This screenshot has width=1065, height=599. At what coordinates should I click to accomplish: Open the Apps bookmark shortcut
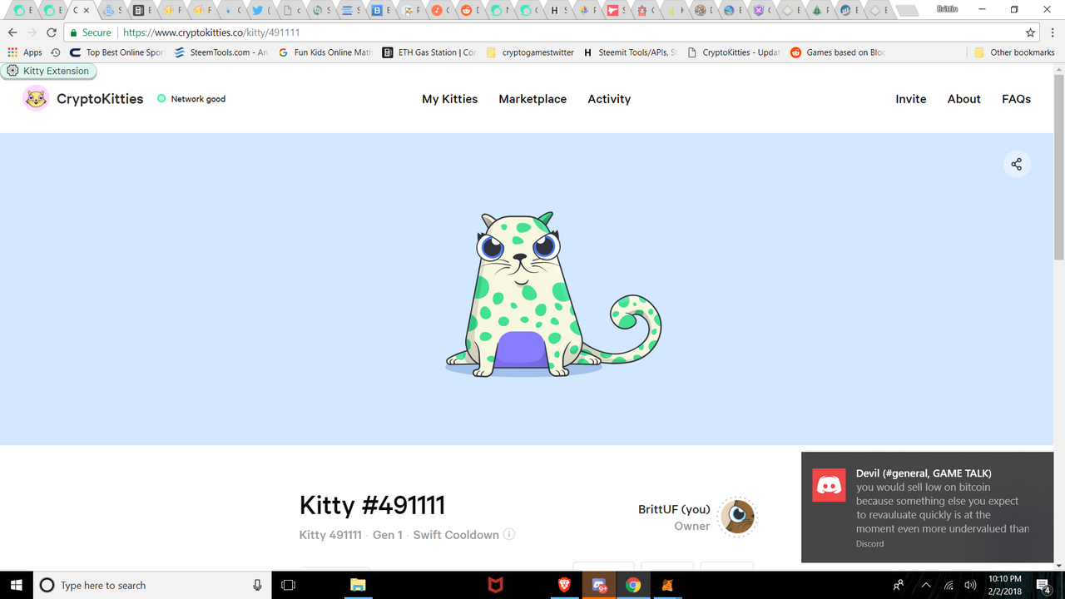(x=25, y=52)
